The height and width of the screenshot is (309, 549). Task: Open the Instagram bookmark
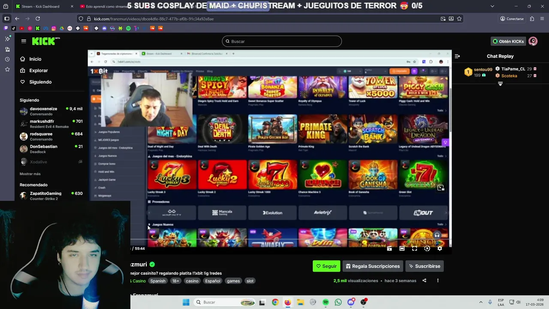54,28
